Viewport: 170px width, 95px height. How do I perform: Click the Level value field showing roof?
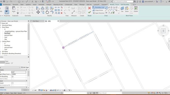[x=19, y=72]
